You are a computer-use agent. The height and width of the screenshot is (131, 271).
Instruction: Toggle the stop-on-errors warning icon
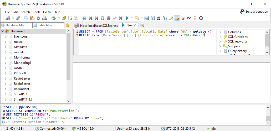[177, 18]
